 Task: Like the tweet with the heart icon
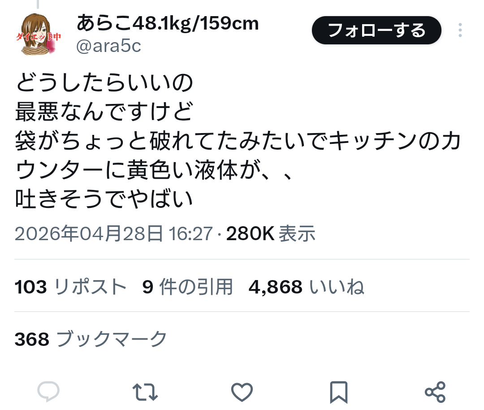point(242,392)
